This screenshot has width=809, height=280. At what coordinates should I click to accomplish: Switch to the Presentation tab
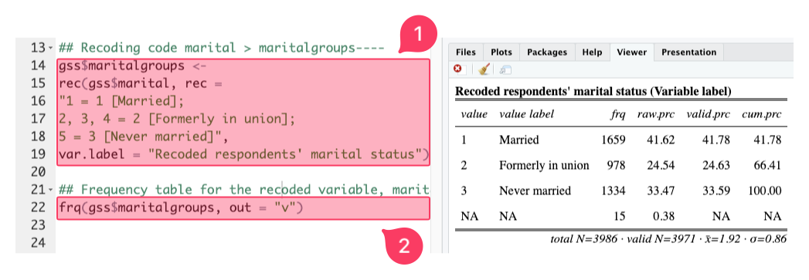coord(688,52)
